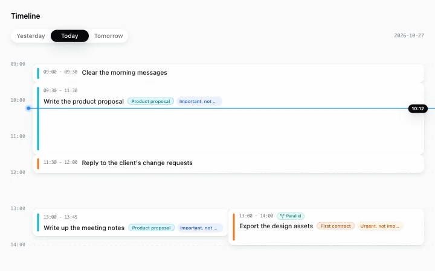Click the 10:00 hour label

point(18,100)
